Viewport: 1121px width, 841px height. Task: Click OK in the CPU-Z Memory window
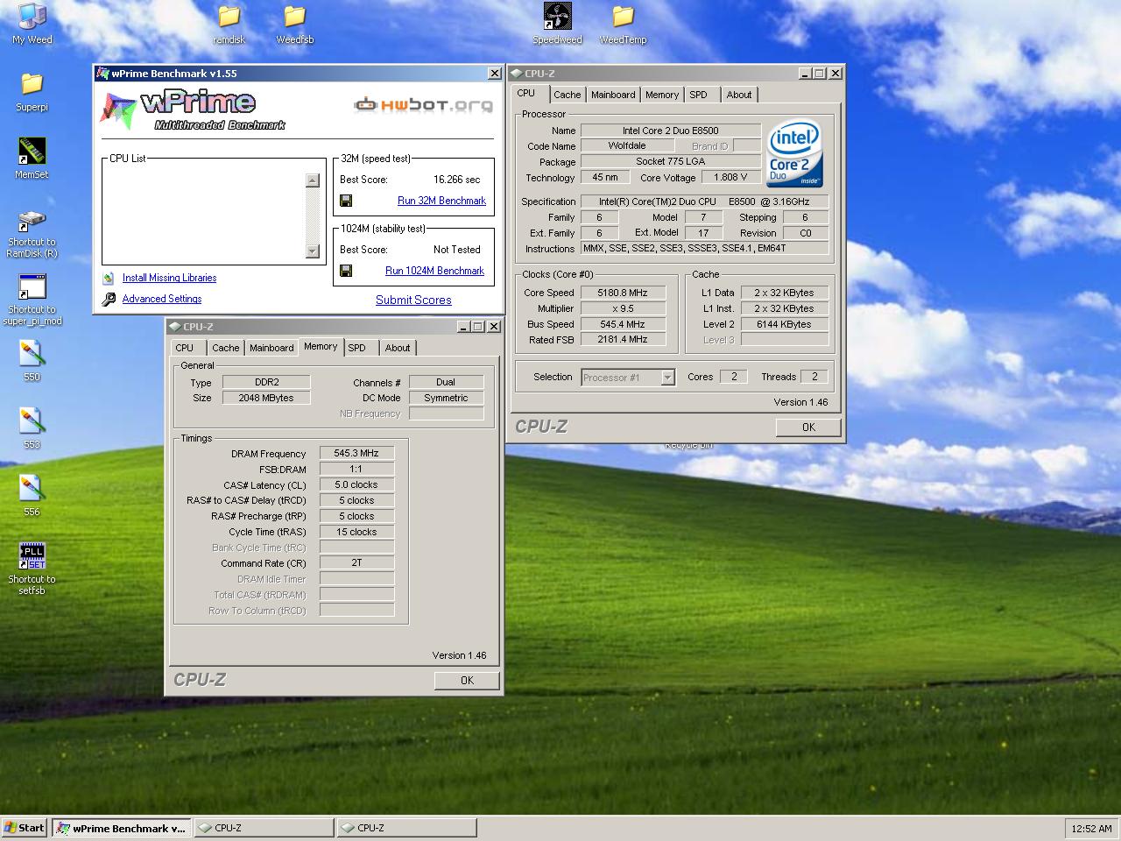[x=467, y=681]
